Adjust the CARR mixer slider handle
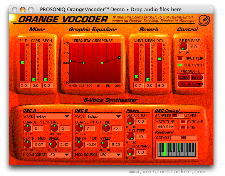Screen dimensions: 225x176 (34, 79)
